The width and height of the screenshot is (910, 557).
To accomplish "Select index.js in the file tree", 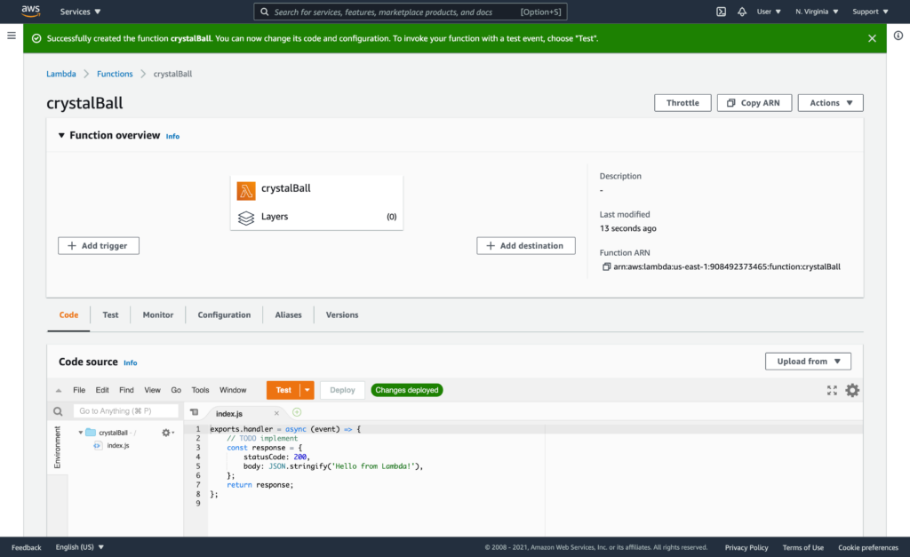I will (x=118, y=446).
